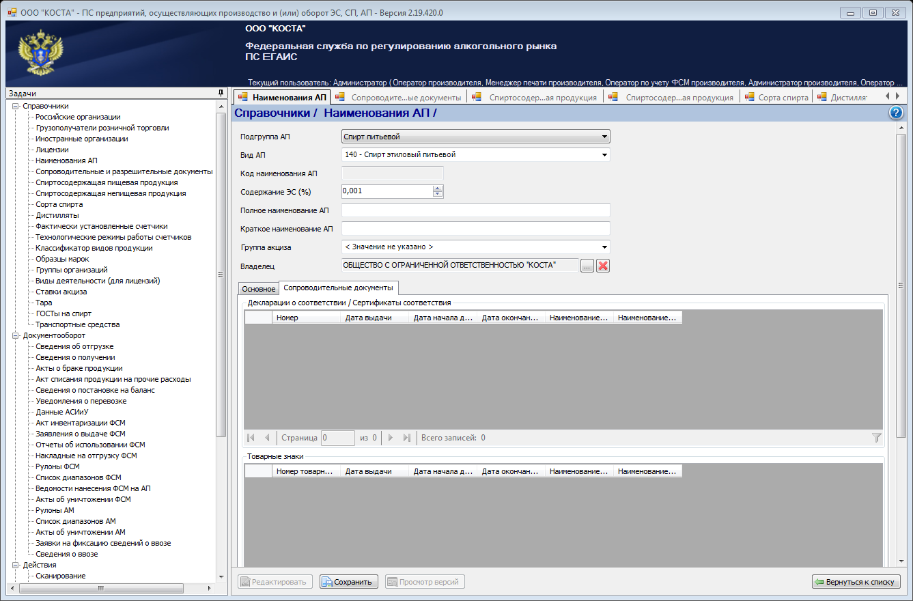Collapse the Действия tree node
The image size is (913, 601).
click(x=16, y=565)
